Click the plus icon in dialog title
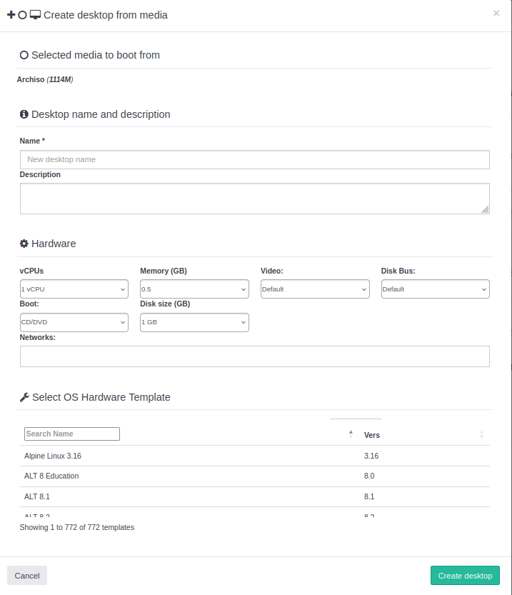 11,14
